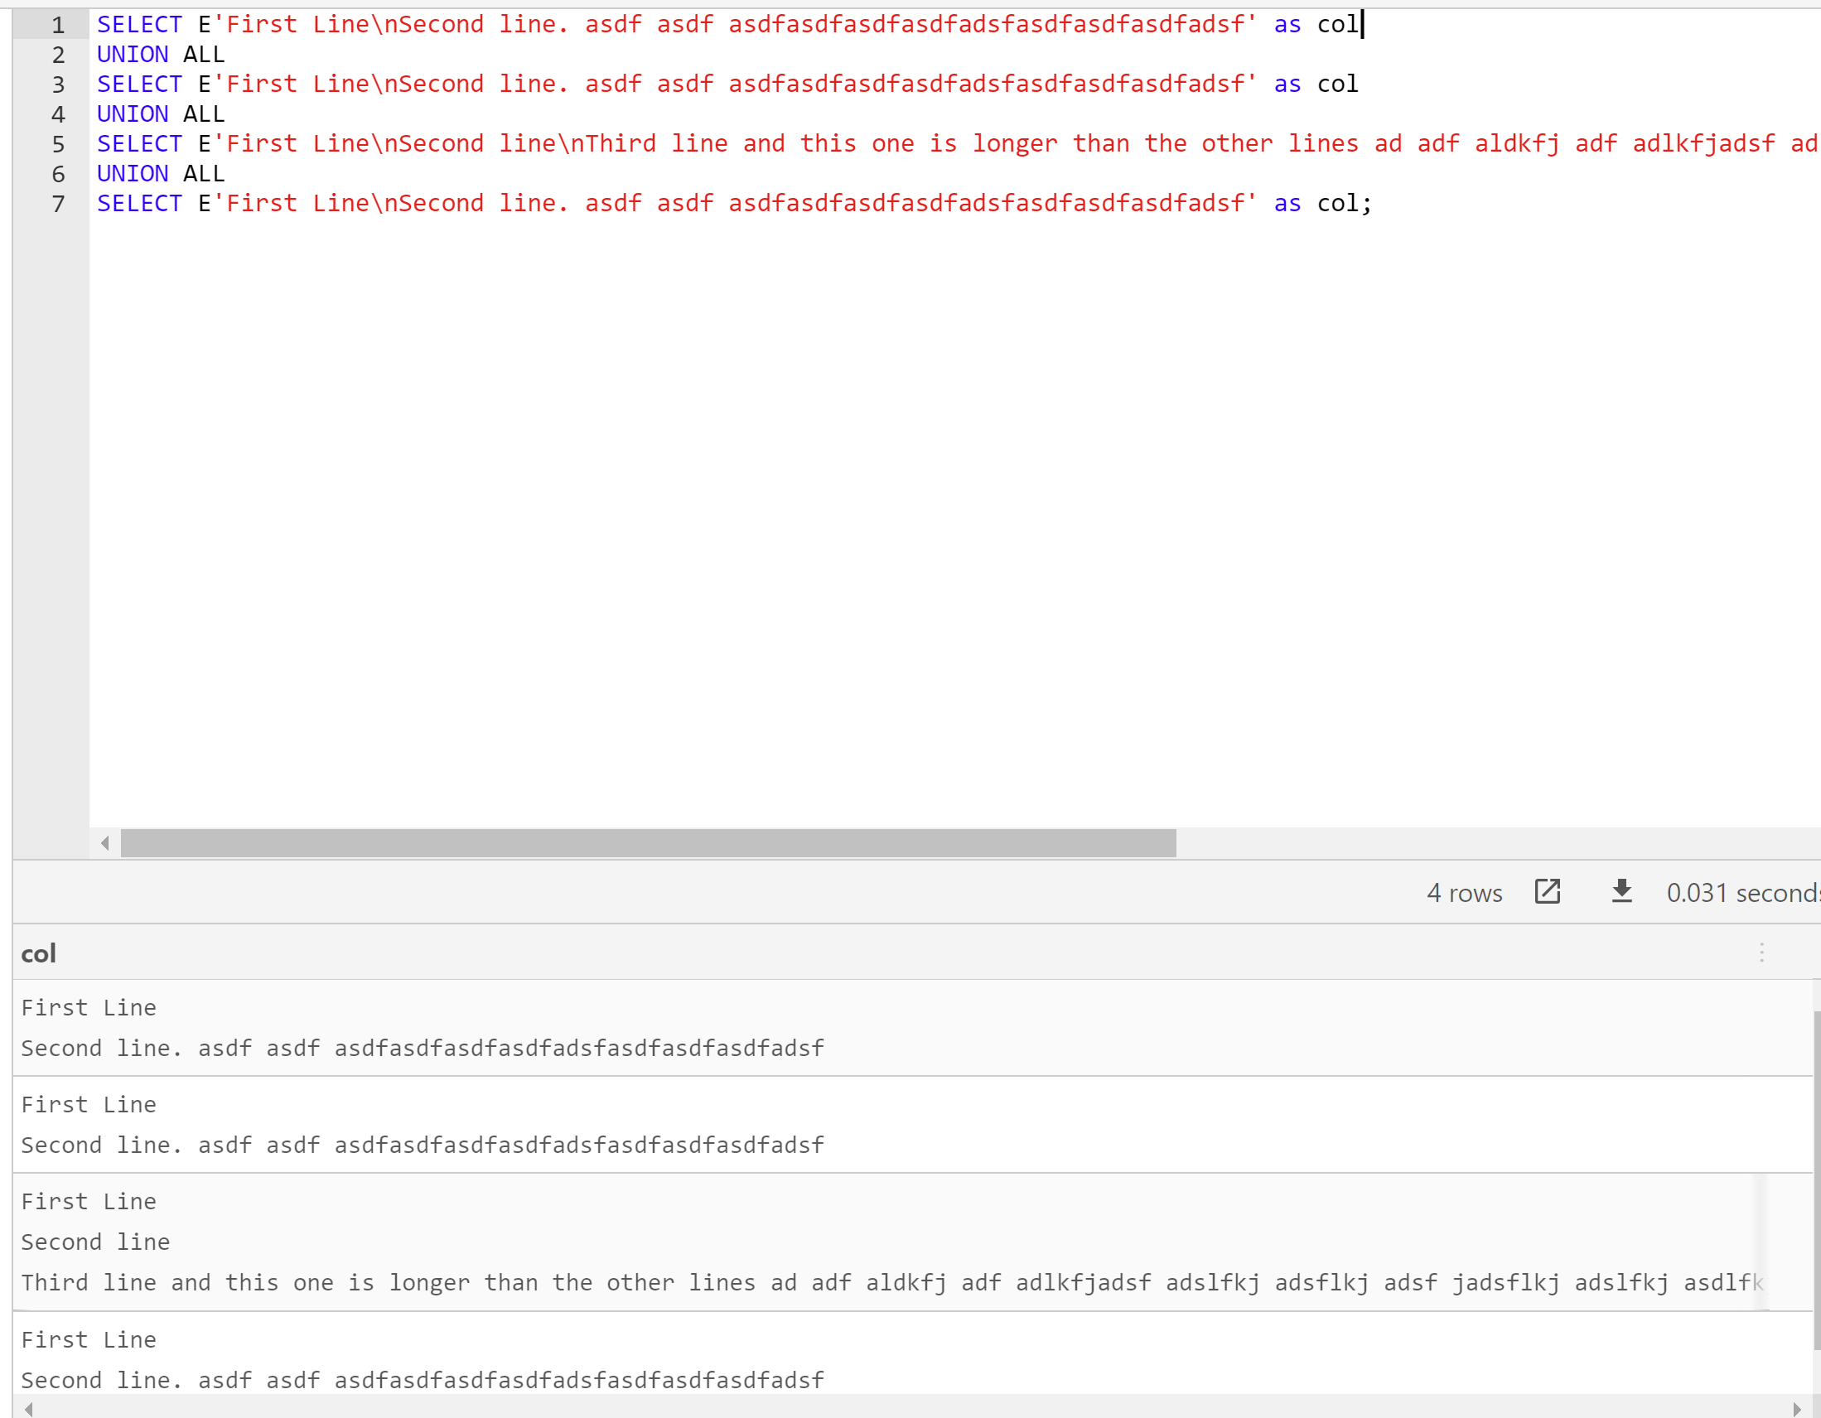Select the col column header
Screen dimensions: 1821x1418
click(x=39, y=953)
